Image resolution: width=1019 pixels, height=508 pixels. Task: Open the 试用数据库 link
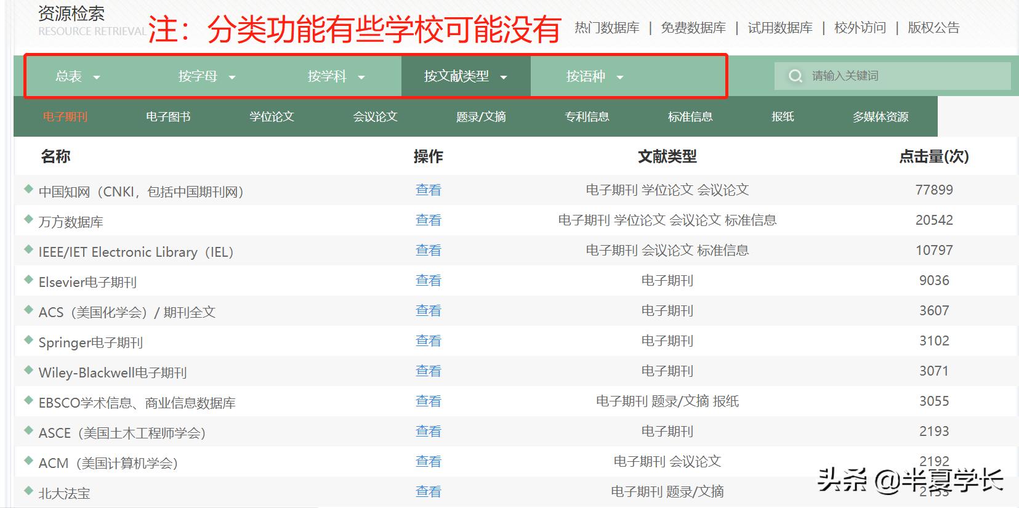pyautogui.click(x=780, y=28)
